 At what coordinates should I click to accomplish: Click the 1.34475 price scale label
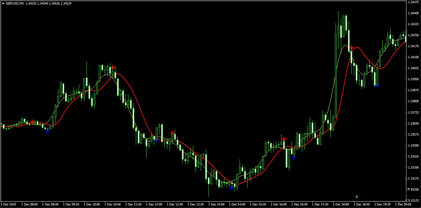(x=414, y=2)
